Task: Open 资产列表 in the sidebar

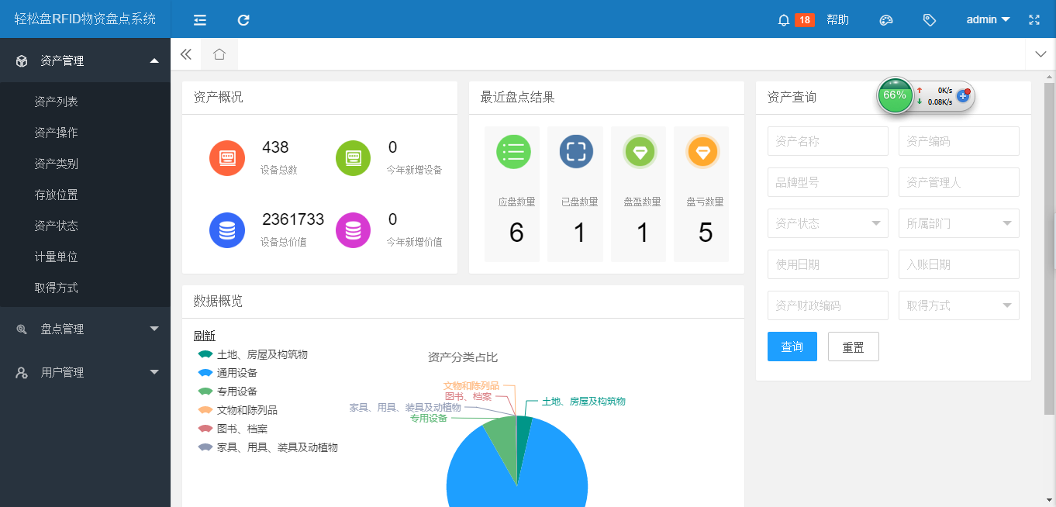Action: coord(57,102)
